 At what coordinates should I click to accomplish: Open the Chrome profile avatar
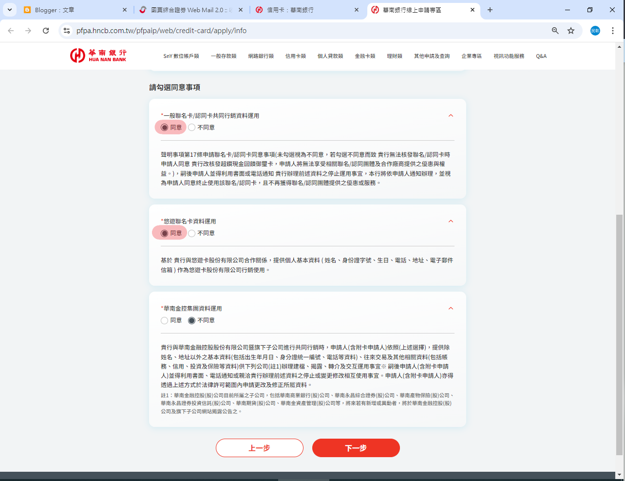pyautogui.click(x=595, y=31)
